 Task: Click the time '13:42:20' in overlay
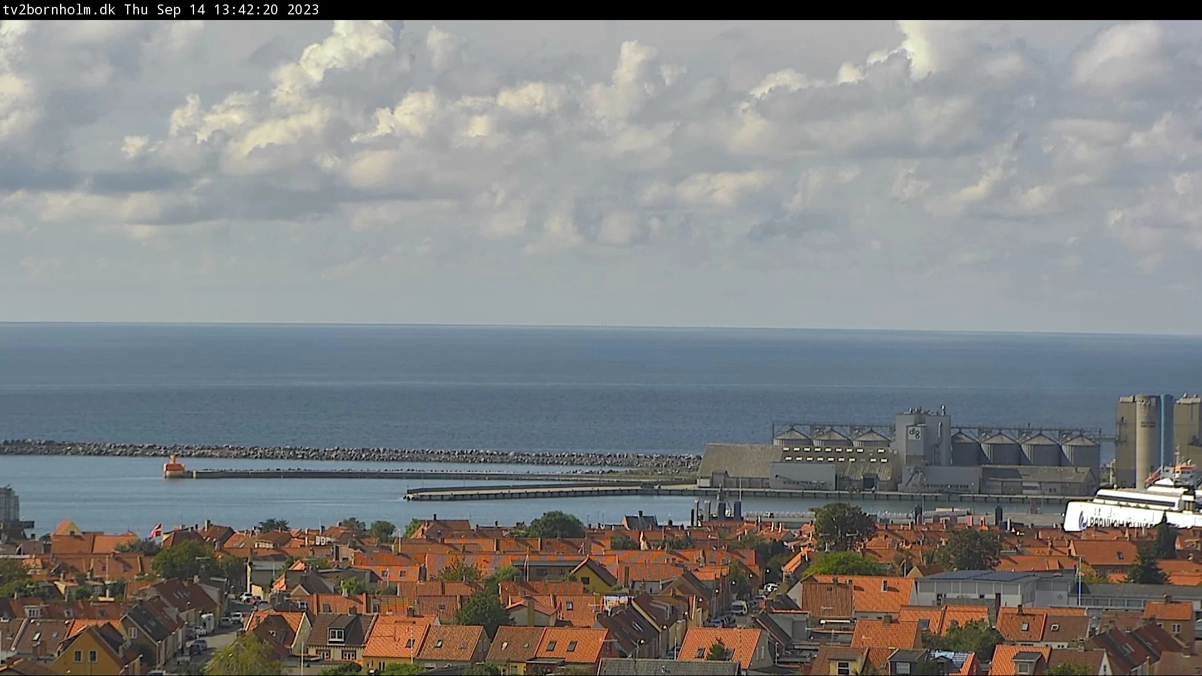[x=246, y=9]
